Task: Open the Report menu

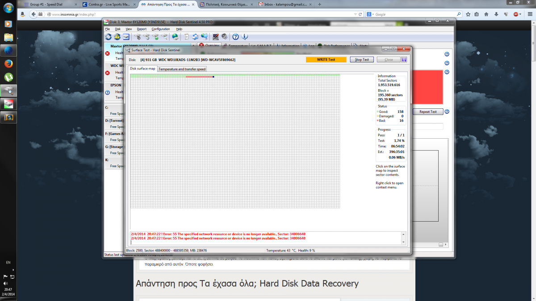Action: click(x=142, y=29)
